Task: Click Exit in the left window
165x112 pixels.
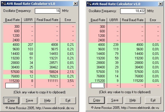Action: pyautogui.click(x=68, y=100)
